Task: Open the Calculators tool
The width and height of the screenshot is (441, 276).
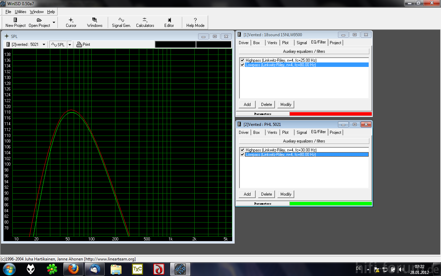Action: (x=145, y=22)
